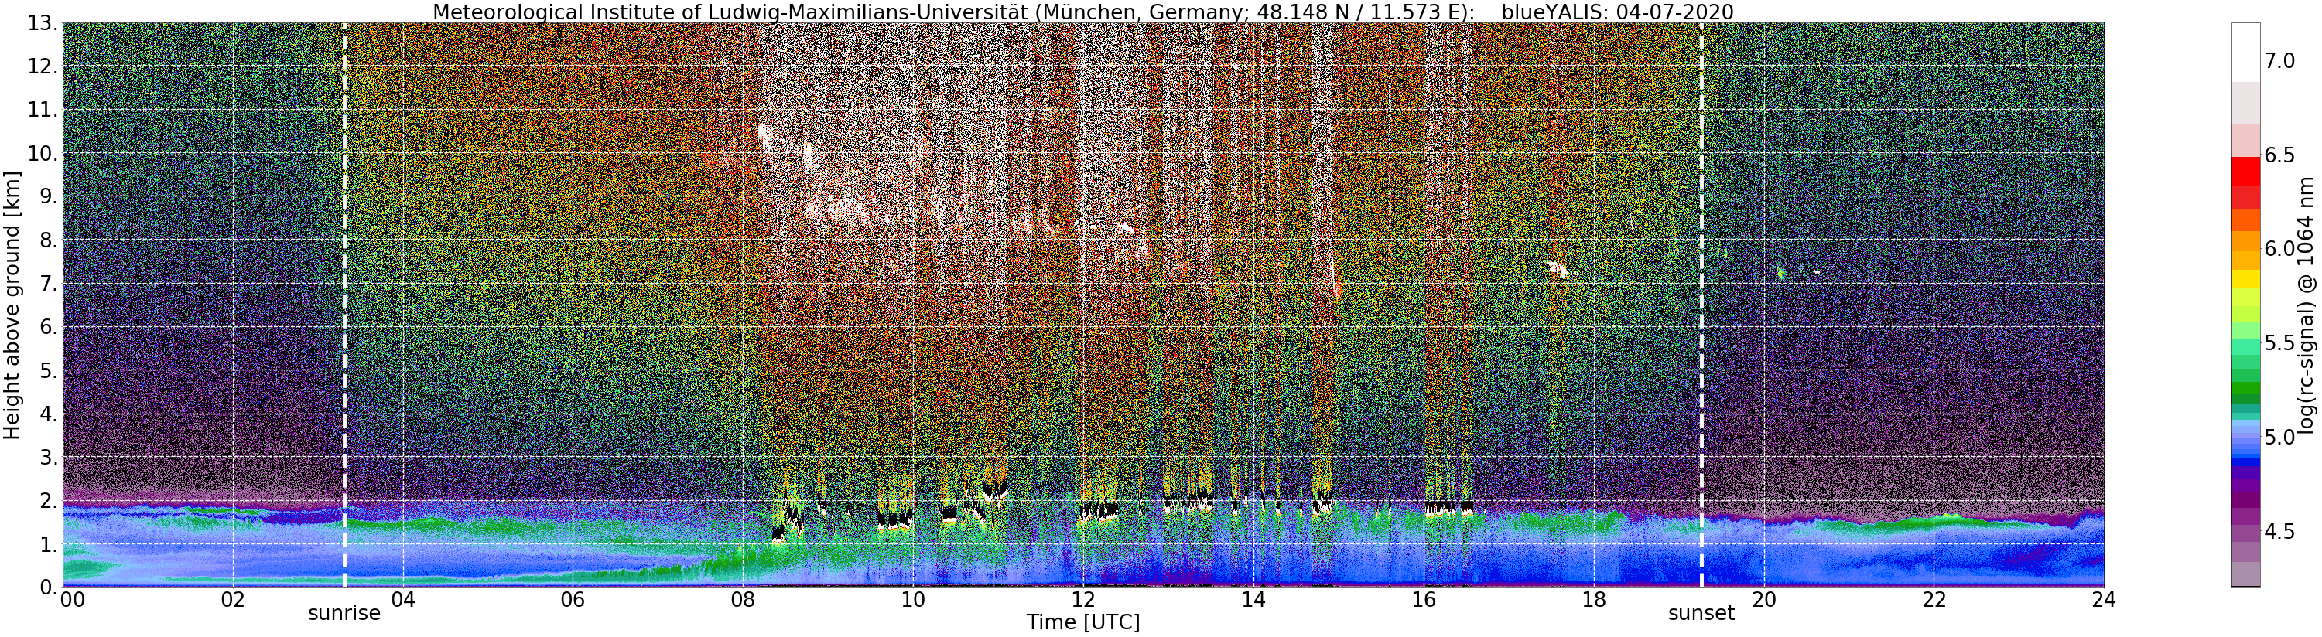Click the height axis tick '3.'
The width and height of the screenshot is (2322, 637).
pos(49,457)
